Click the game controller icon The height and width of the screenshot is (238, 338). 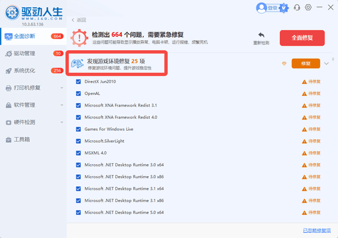click(77, 63)
